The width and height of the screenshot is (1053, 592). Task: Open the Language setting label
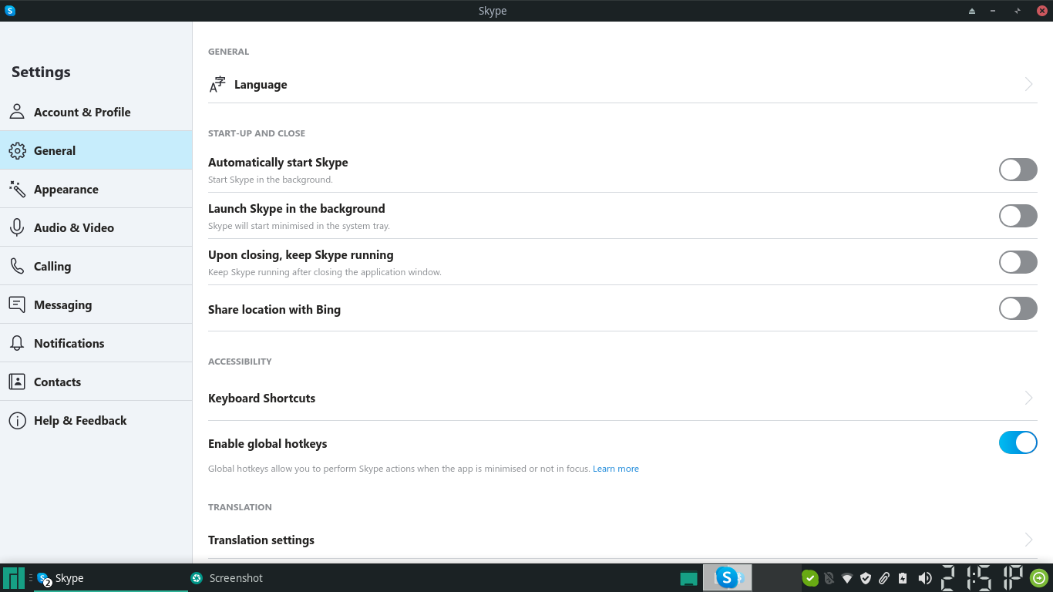(261, 85)
